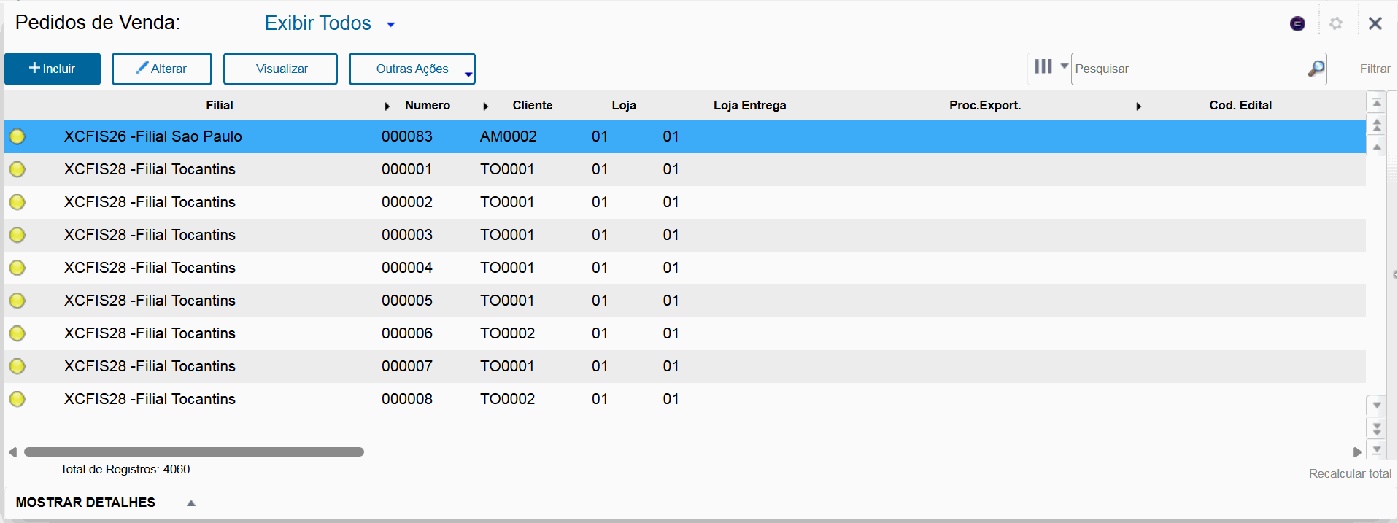Focus the Pesquisar search field
The height and width of the screenshot is (523, 1398).
(x=1189, y=69)
